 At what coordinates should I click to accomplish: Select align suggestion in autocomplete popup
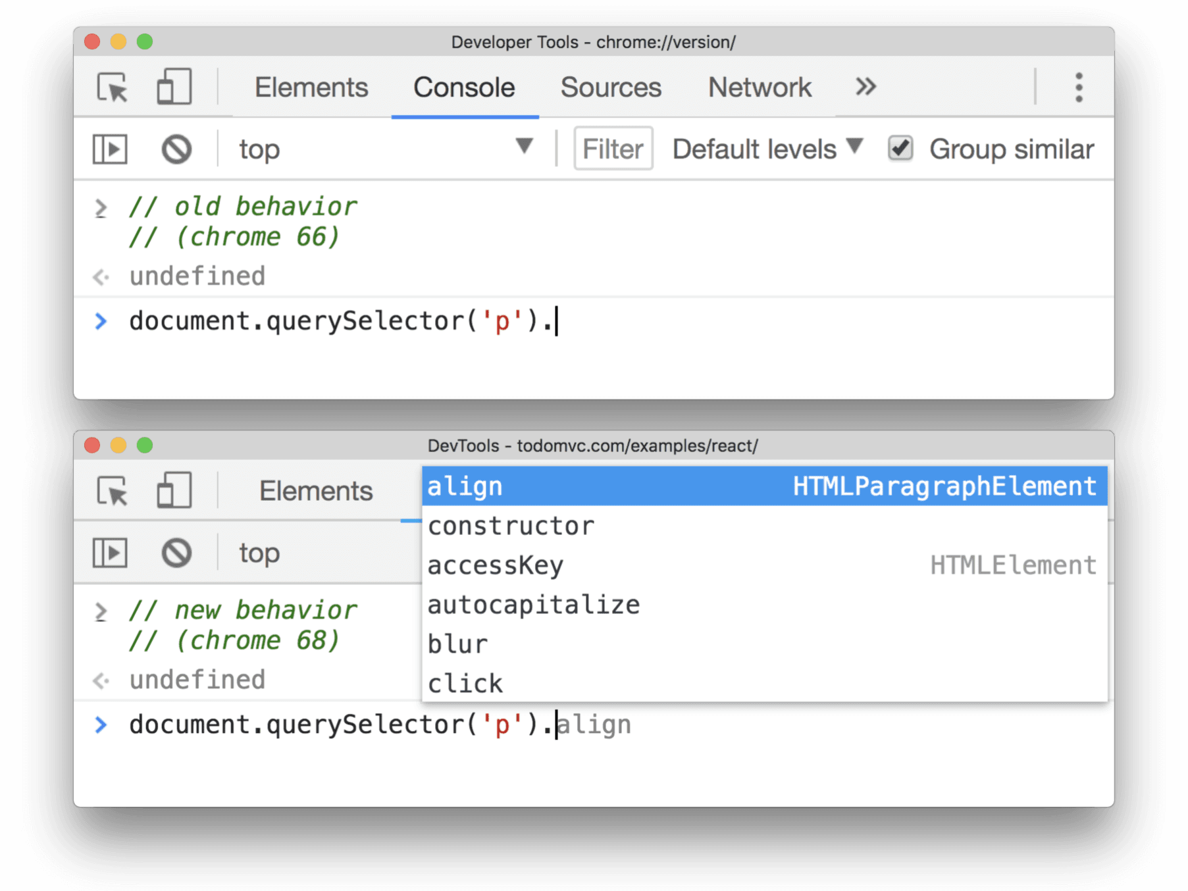click(x=465, y=486)
